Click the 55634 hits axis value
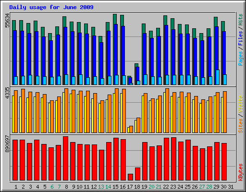This screenshot has height=192, width=246. pos(7,20)
